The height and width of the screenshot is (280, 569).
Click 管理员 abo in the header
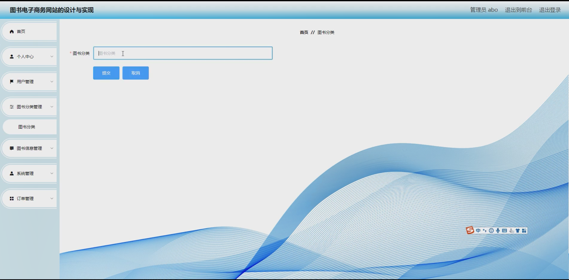pos(484,10)
